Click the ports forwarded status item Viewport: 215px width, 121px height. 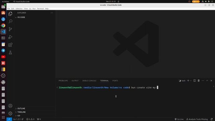(39, 119)
